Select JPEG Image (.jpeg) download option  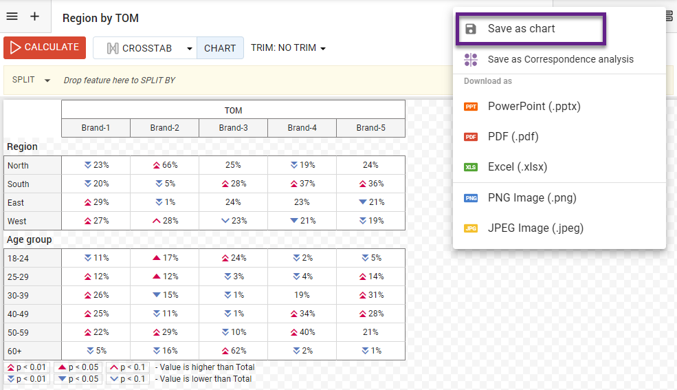point(535,228)
